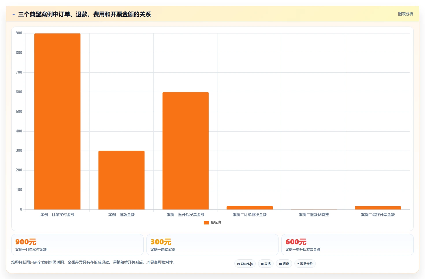This screenshot has height=279, width=425.
Task: Click the lightning icon beside the chart title
Action: [14, 14]
